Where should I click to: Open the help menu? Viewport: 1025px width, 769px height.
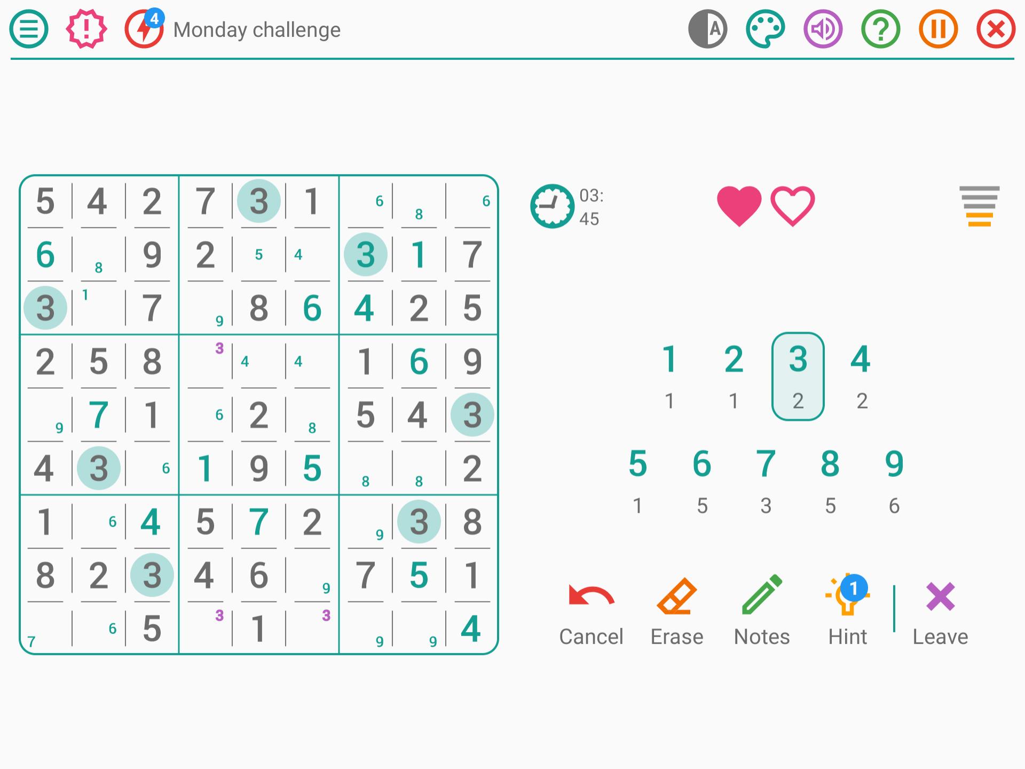pos(881,29)
